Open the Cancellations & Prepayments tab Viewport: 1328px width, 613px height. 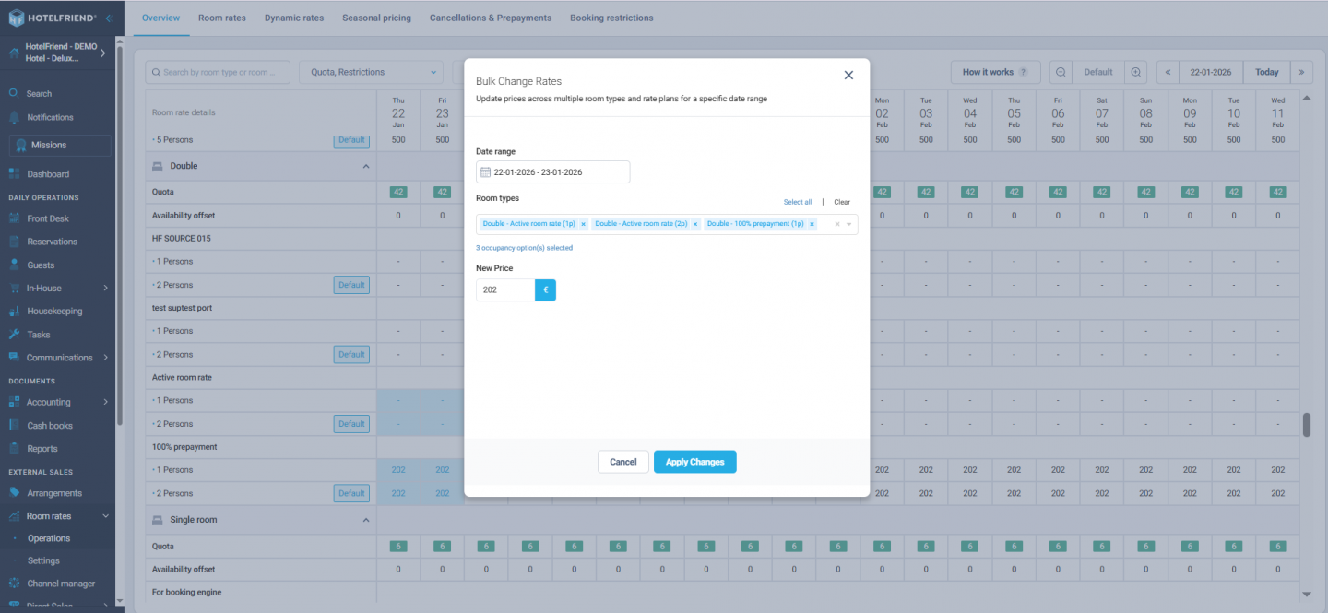tap(490, 17)
